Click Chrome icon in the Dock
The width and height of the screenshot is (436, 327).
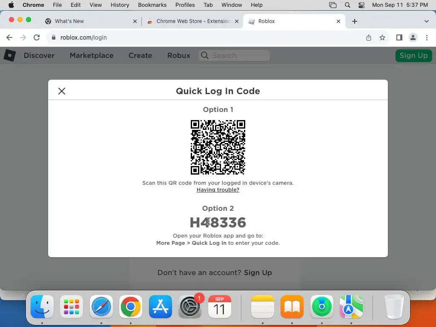[x=131, y=307]
